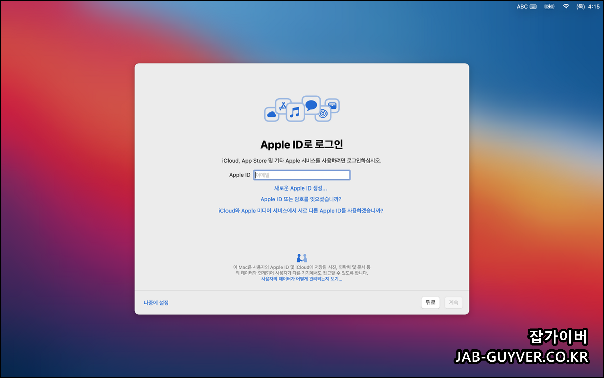Click the Wallet card icon in header graphic

tap(332, 106)
